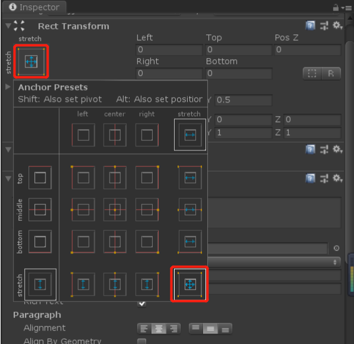Switch to the Inspector tab
The height and width of the screenshot is (344, 354).
(x=34, y=7)
